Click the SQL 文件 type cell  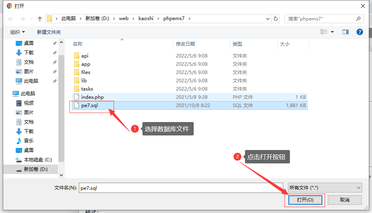(x=243, y=105)
